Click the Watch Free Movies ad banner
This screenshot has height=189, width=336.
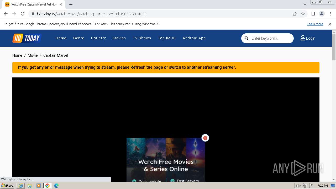pyautogui.click(x=166, y=160)
